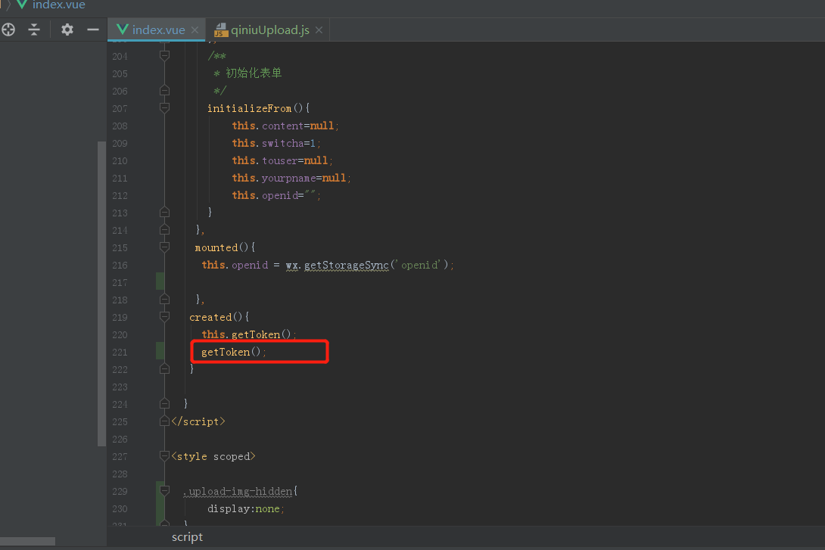
Task: Collapse the closing script tag fold at line 225
Action: pos(164,421)
